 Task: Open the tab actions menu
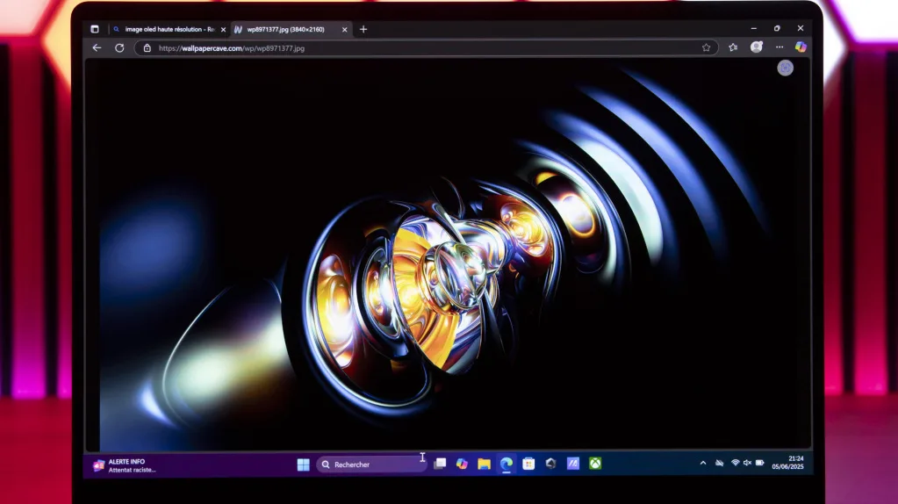pyautogui.click(x=95, y=29)
